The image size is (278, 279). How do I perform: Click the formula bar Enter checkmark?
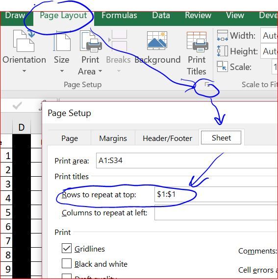click(x=17, y=106)
